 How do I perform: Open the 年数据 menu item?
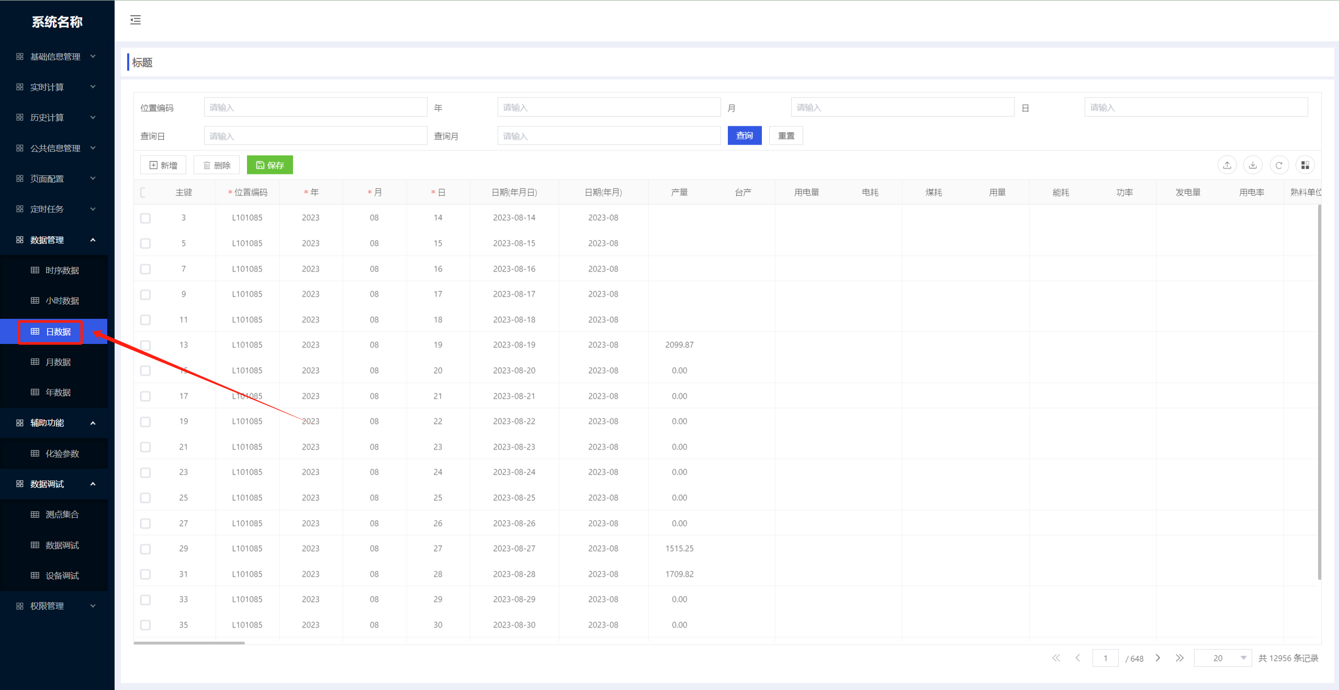[x=54, y=392]
